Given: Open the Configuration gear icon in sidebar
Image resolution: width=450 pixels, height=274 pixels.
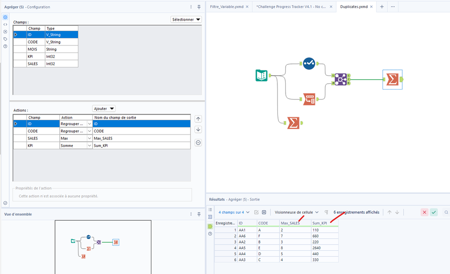Looking at the screenshot, I should point(5,17).
